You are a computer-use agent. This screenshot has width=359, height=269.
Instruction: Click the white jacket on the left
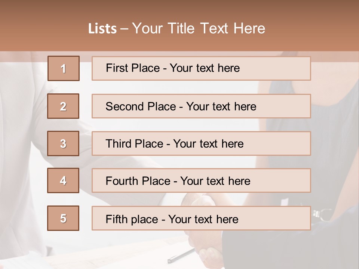point(22,149)
